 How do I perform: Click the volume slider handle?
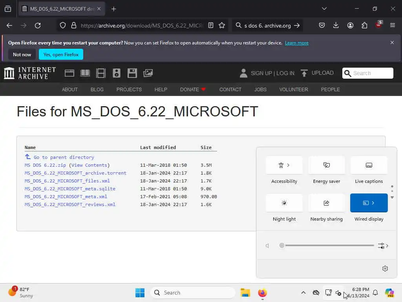[x=282, y=245]
